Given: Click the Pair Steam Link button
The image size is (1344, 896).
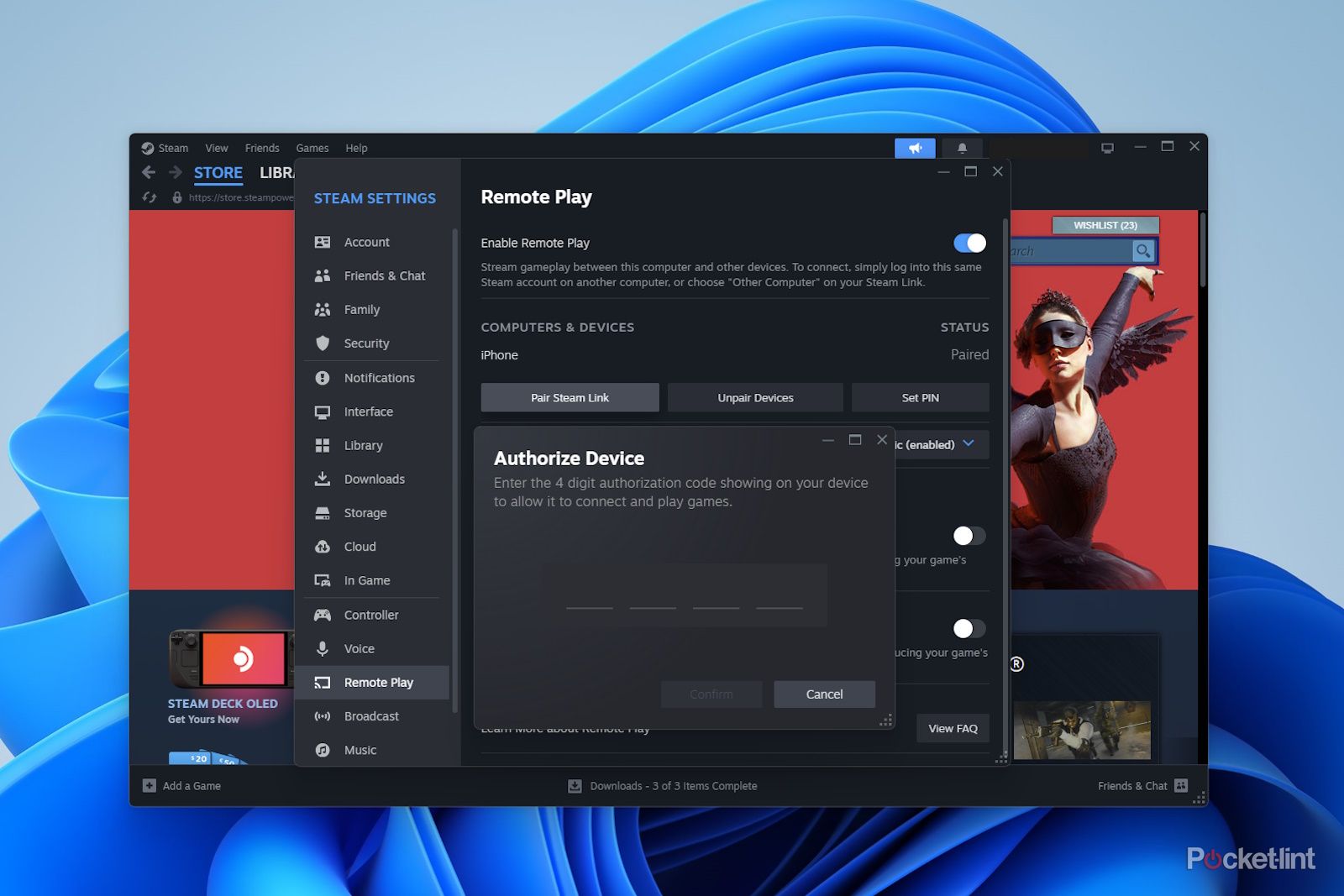Looking at the screenshot, I should [x=570, y=398].
